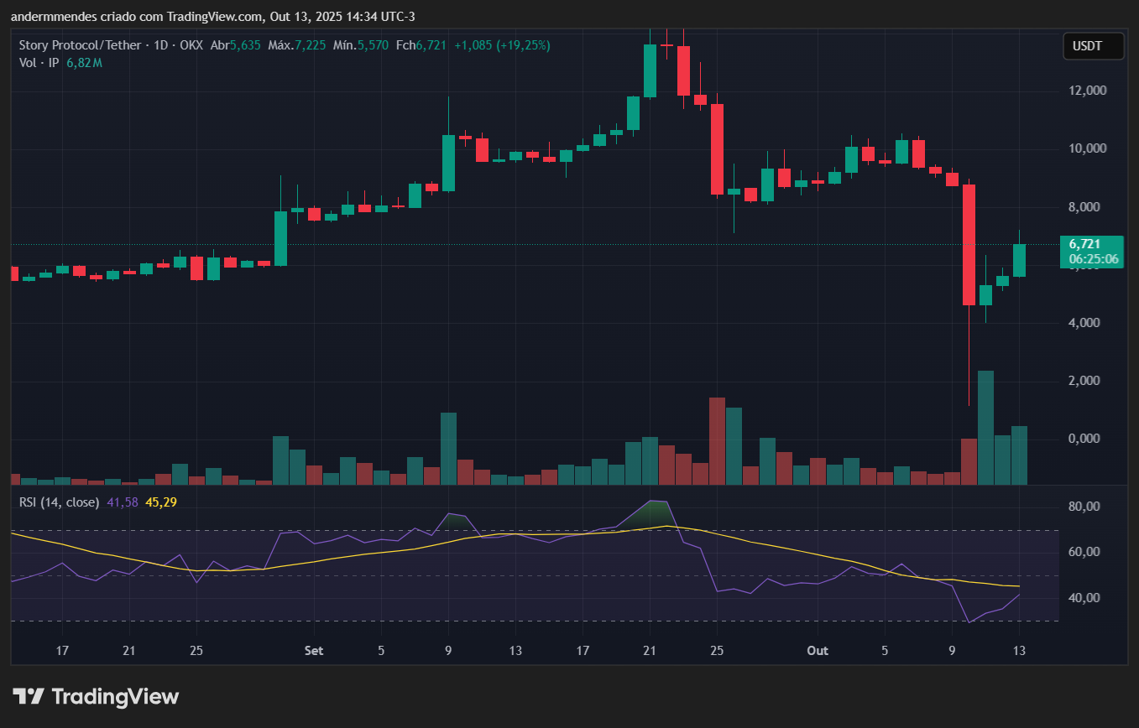Click the +1,085 (+19,25%) change value
1139x728 pixels.
click(502, 45)
